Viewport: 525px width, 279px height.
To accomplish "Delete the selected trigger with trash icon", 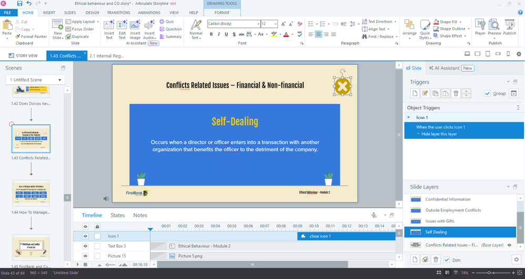I will pyautogui.click(x=456, y=94).
